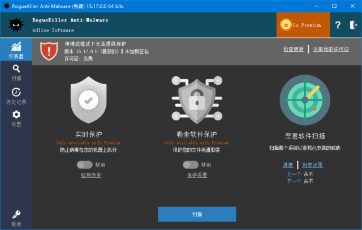Open the 保护设置 protection settings link
Image resolution: width=362 pixels, height=230 pixels.
[197, 175]
